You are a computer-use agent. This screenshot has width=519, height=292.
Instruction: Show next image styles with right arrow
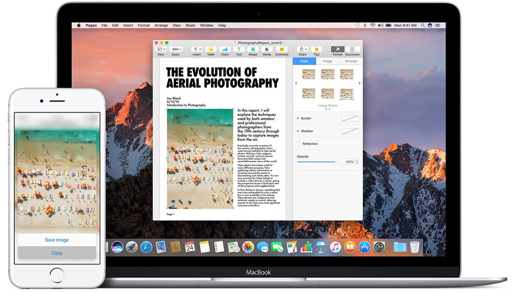click(x=360, y=83)
